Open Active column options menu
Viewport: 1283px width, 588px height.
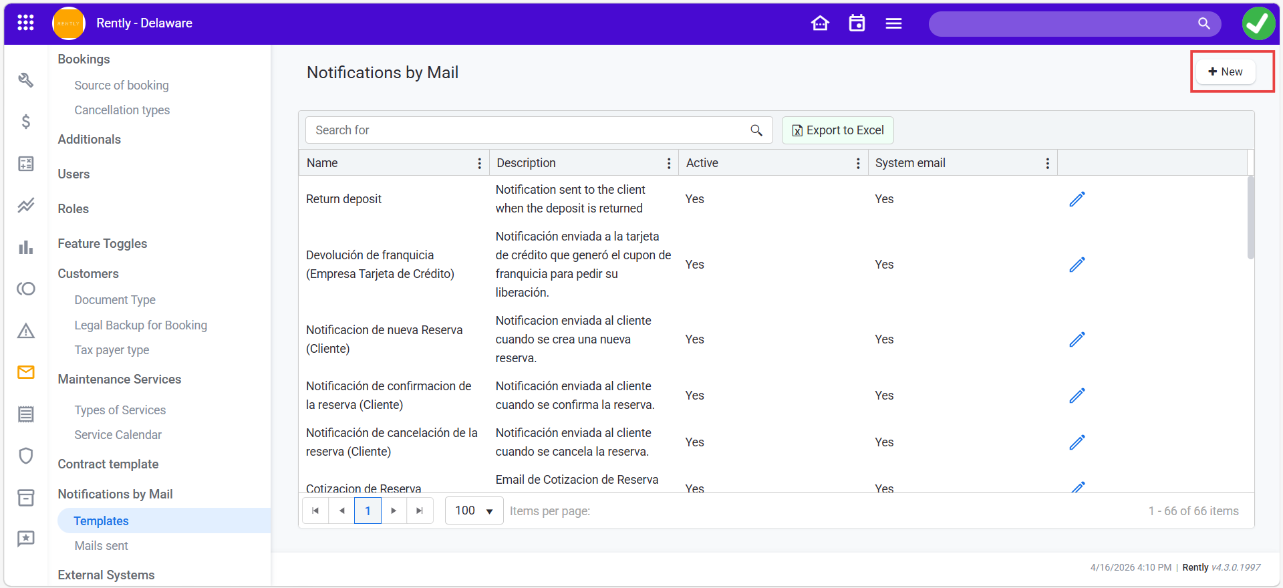coord(858,164)
